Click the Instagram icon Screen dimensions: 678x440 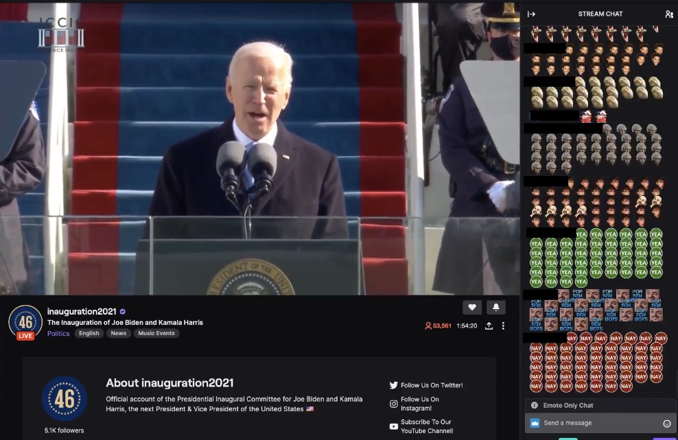coord(393,404)
